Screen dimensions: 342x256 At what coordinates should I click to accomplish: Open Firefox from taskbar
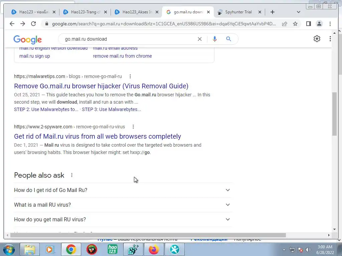(x=154, y=249)
